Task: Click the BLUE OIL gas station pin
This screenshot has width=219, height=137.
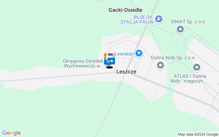Action: (159, 19)
